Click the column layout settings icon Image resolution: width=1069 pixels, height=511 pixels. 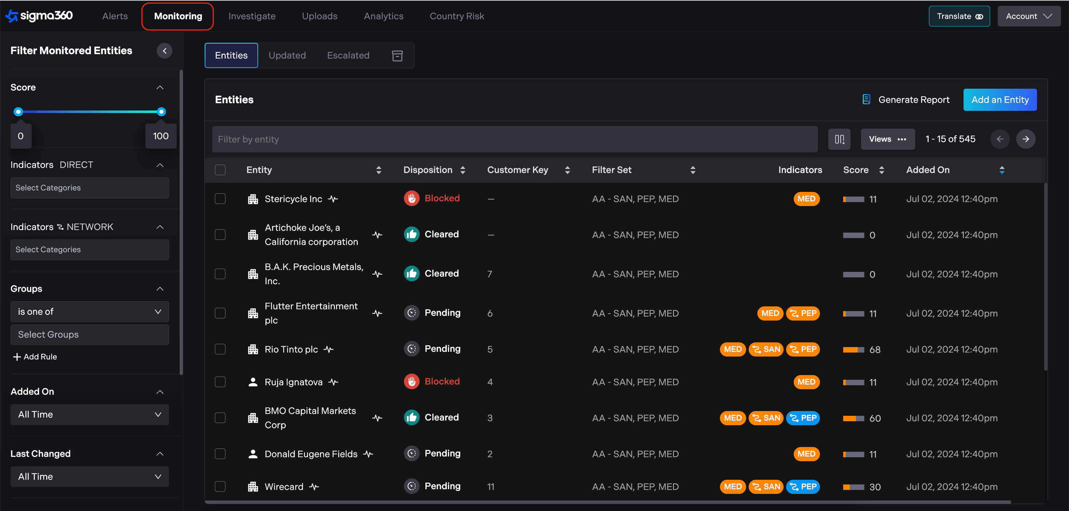pos(839,139)
